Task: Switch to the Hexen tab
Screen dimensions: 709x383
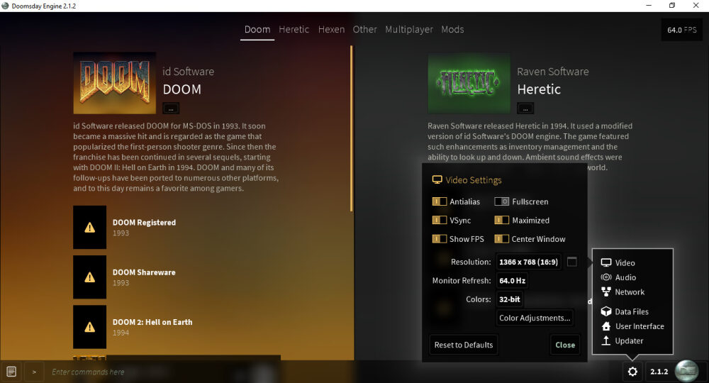Action: click(x=331, y=29)
